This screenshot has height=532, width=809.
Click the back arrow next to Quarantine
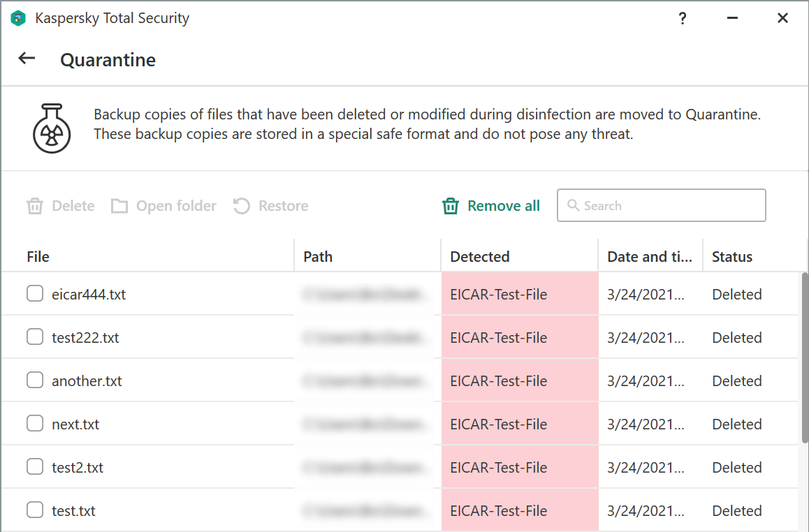click(x=27, y=59)
